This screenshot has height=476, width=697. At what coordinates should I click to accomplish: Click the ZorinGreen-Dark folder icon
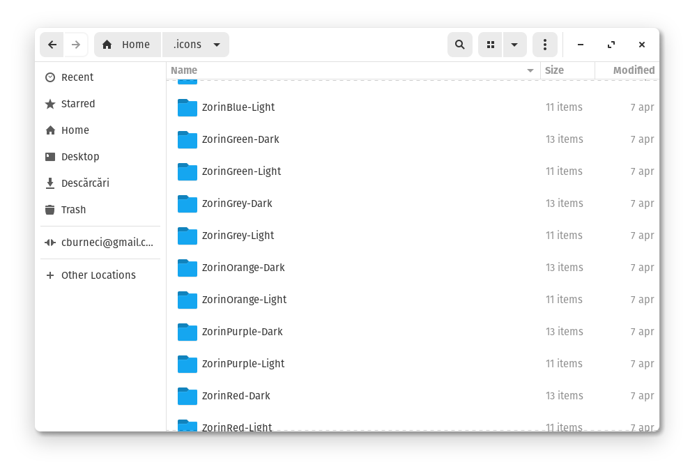[187, 139]
